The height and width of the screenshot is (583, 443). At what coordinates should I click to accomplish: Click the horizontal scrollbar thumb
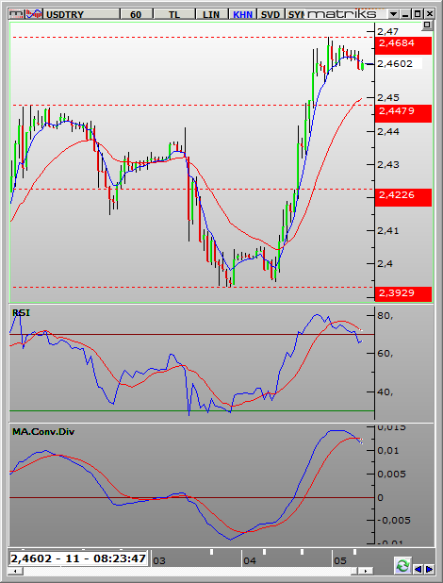(x=354, y=571)
